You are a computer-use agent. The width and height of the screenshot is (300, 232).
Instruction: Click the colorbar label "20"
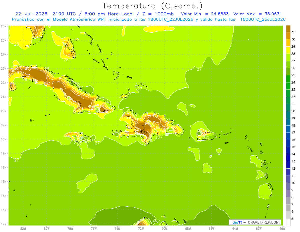[x=293, y=111]
